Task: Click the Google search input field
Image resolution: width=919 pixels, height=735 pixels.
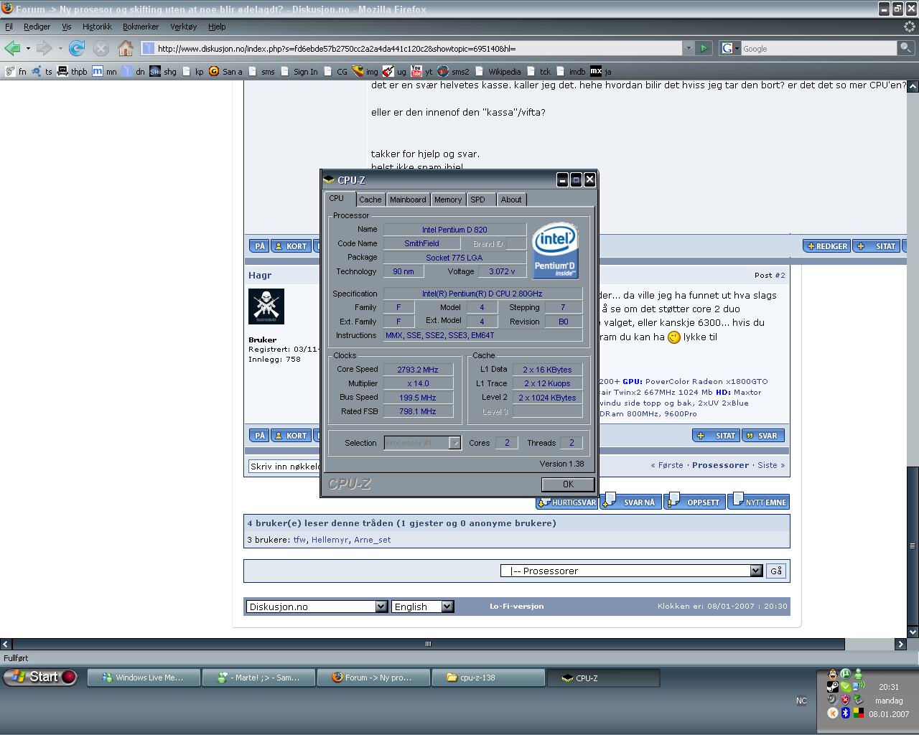Action: tap(818, 48)
